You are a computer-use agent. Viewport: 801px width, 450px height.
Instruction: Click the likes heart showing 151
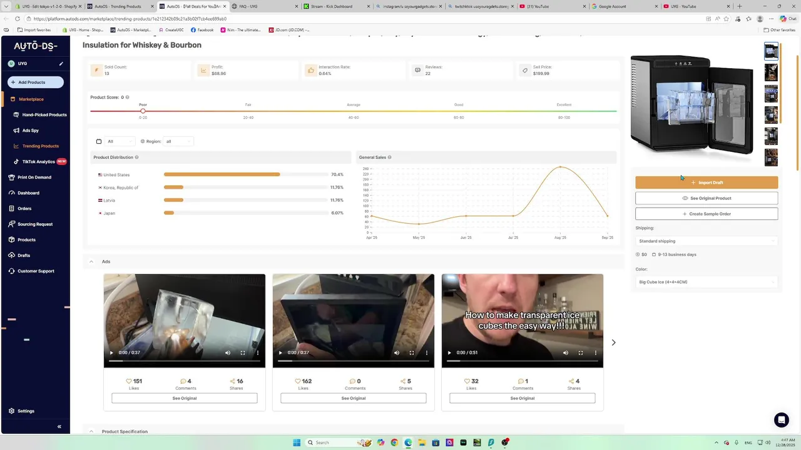coord(129,381)
